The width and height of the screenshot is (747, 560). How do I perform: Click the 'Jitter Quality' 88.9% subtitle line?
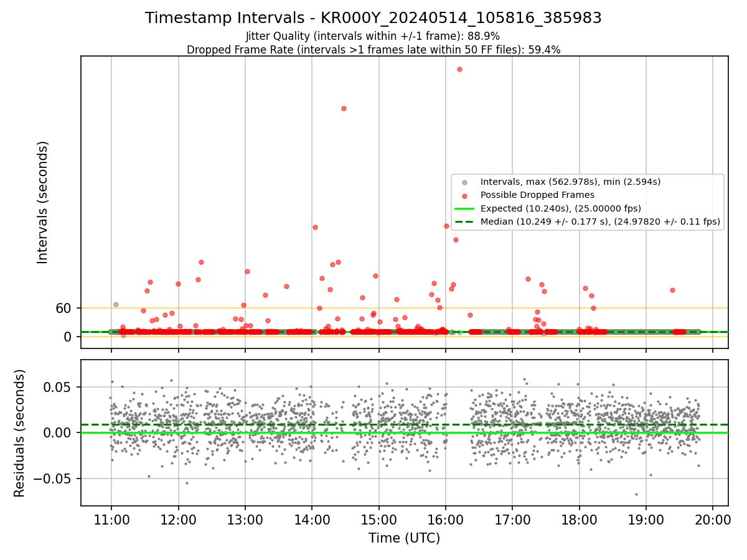[373, 37]
